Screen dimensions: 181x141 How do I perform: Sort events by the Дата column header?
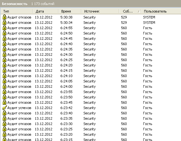[x=46, y=11]
